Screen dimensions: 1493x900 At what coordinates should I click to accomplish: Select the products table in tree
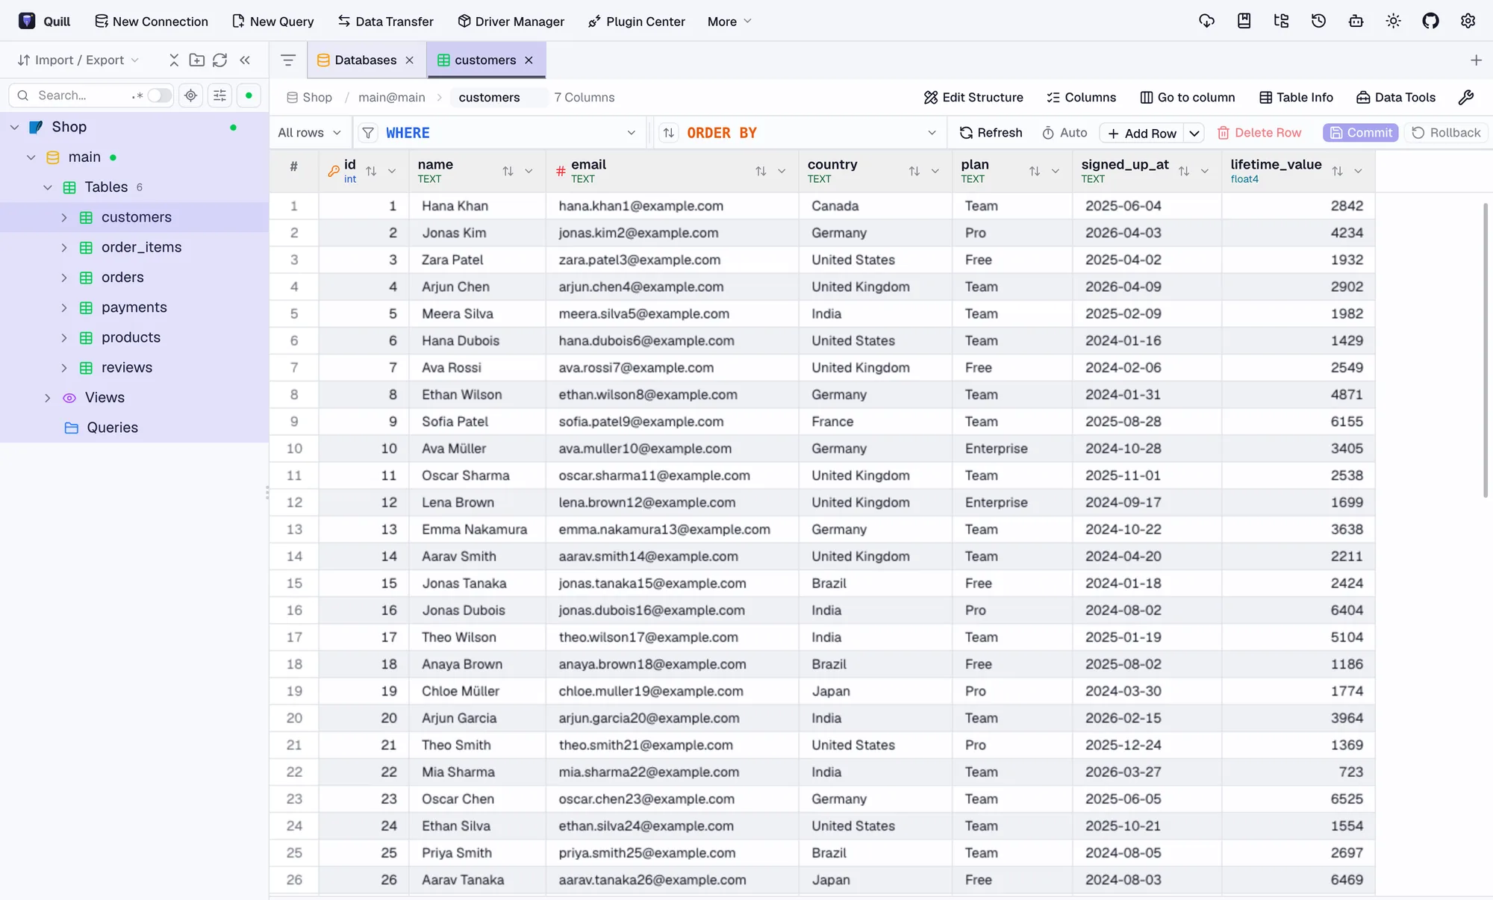131,337
